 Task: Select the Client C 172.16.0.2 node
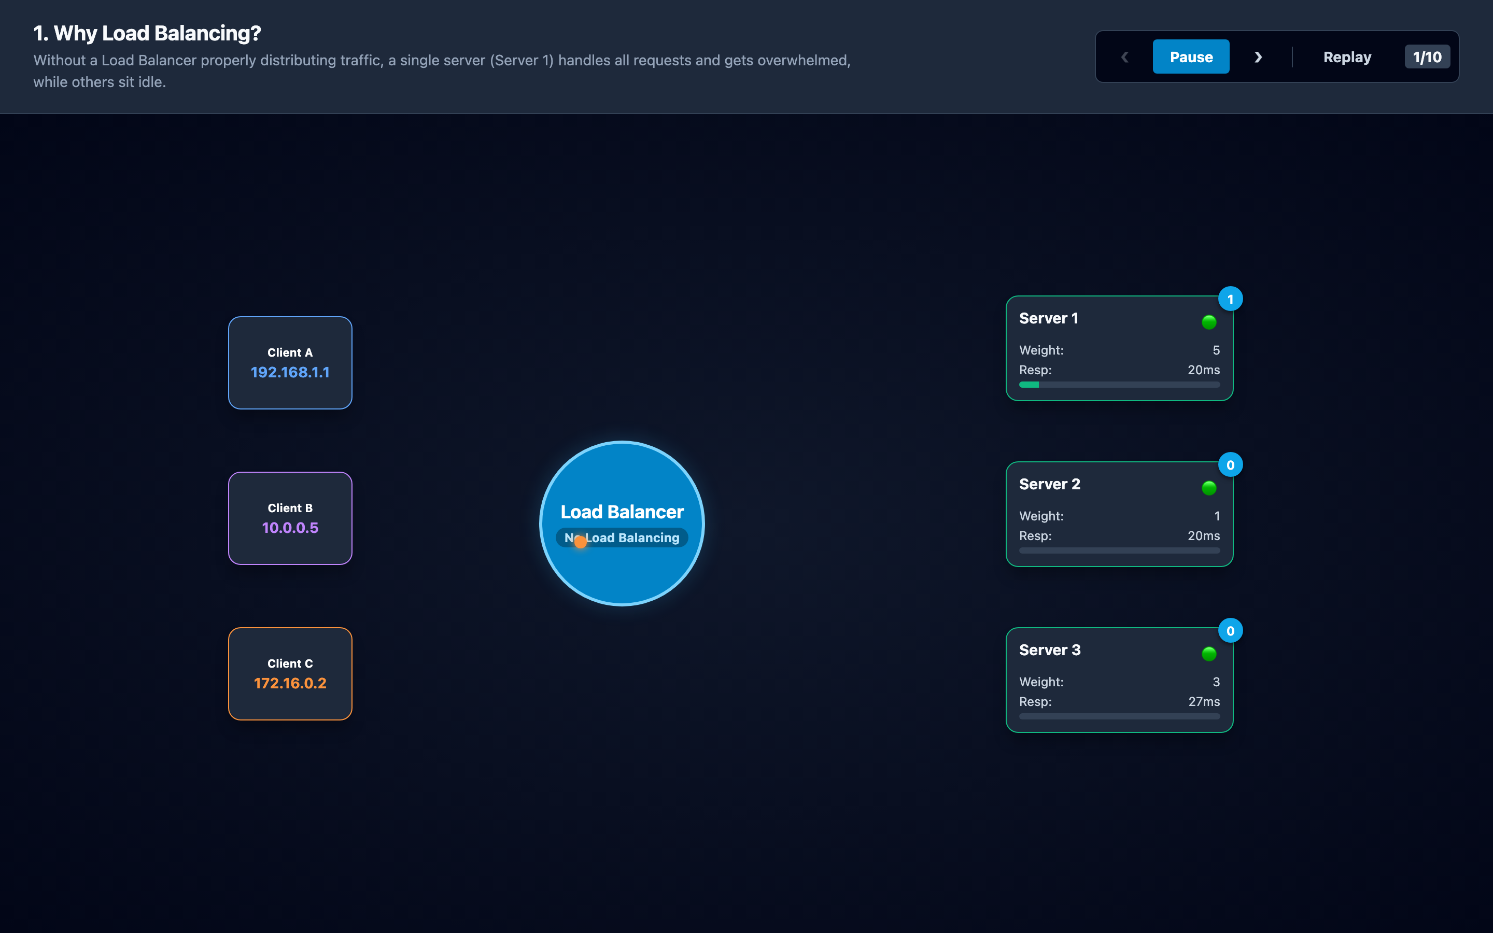(290, 674)
